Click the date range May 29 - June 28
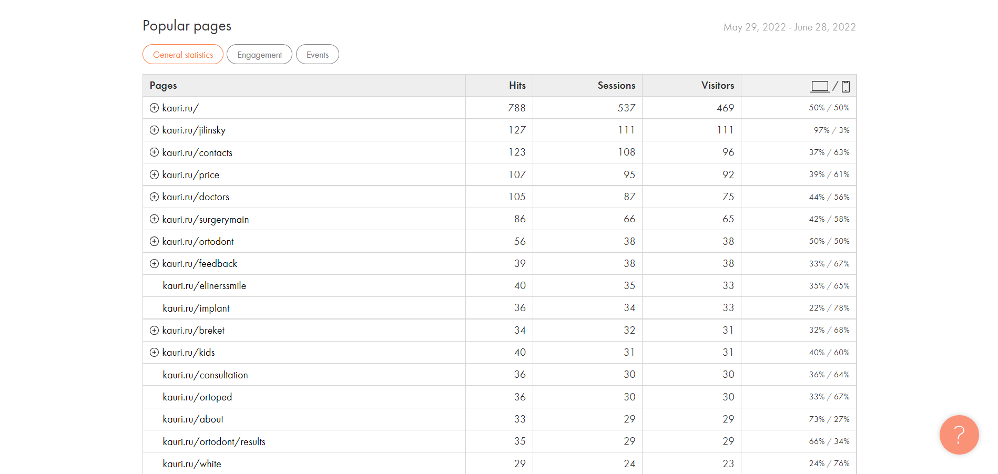The image size is (998, 474). tap(789, 27)
